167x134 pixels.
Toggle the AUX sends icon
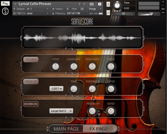(x=163, y=9)
